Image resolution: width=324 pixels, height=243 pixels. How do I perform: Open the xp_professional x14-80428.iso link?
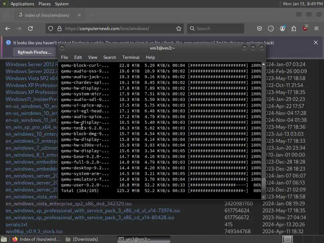click(x=90, y=218)
